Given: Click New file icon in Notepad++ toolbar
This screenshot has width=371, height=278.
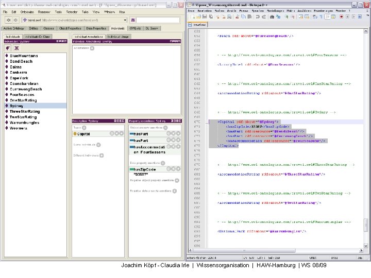Looking at the screenshot, I should [x=193, y=16].
